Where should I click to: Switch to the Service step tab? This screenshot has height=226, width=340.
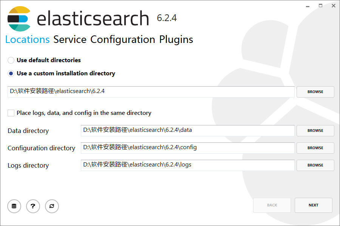pos(70,40)
